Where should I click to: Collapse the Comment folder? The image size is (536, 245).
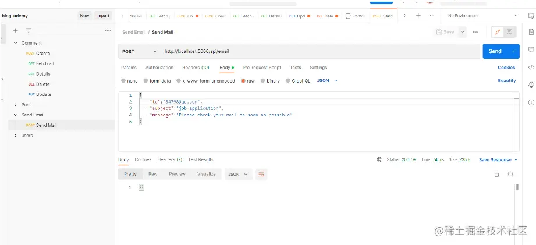15,43
